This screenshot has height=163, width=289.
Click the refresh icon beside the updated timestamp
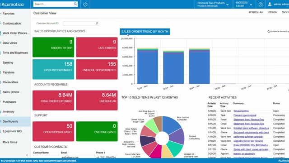(269, 31)
